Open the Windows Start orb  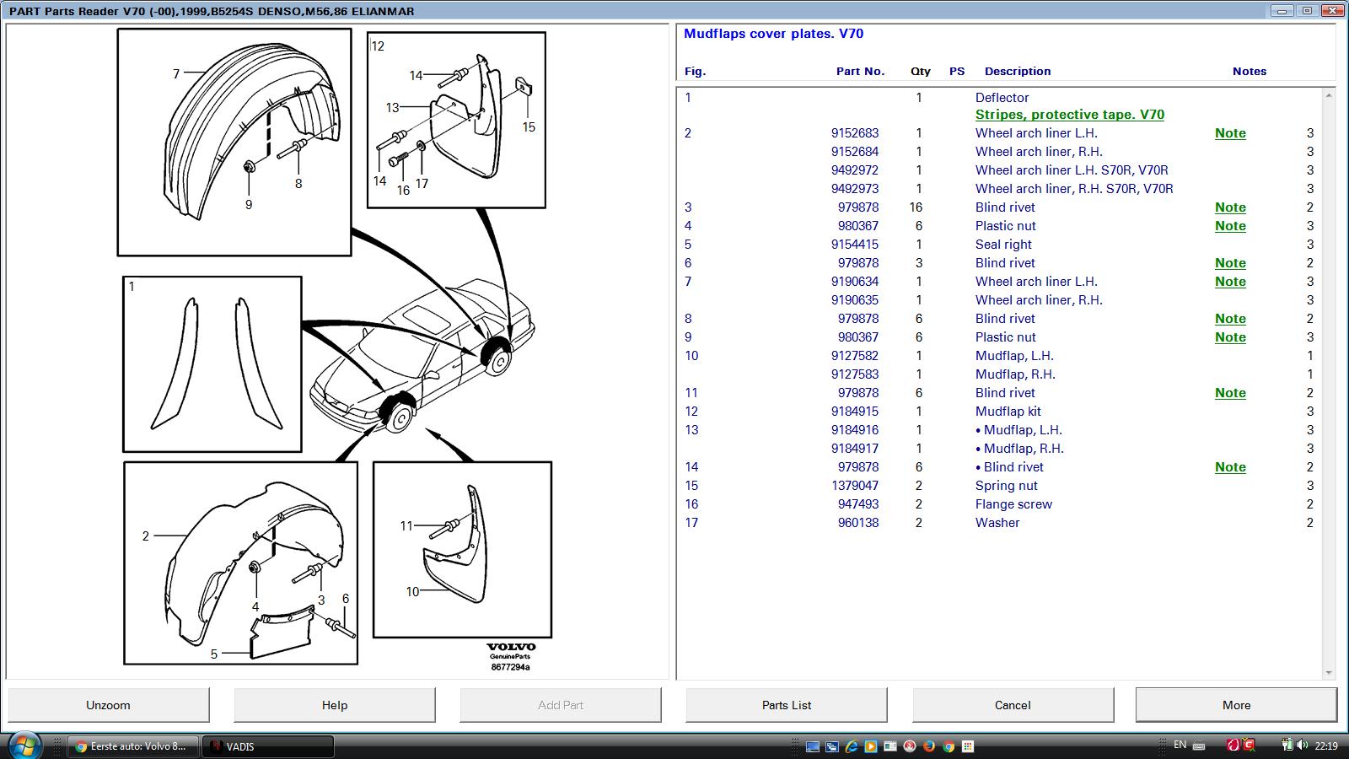tap(24, 746)
